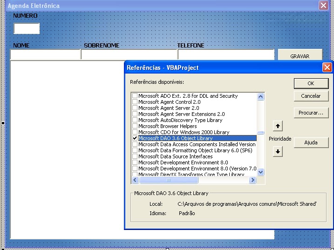
Task: Click the priority up arrow button
Action: pyautogui.click(x=278, y=126)
